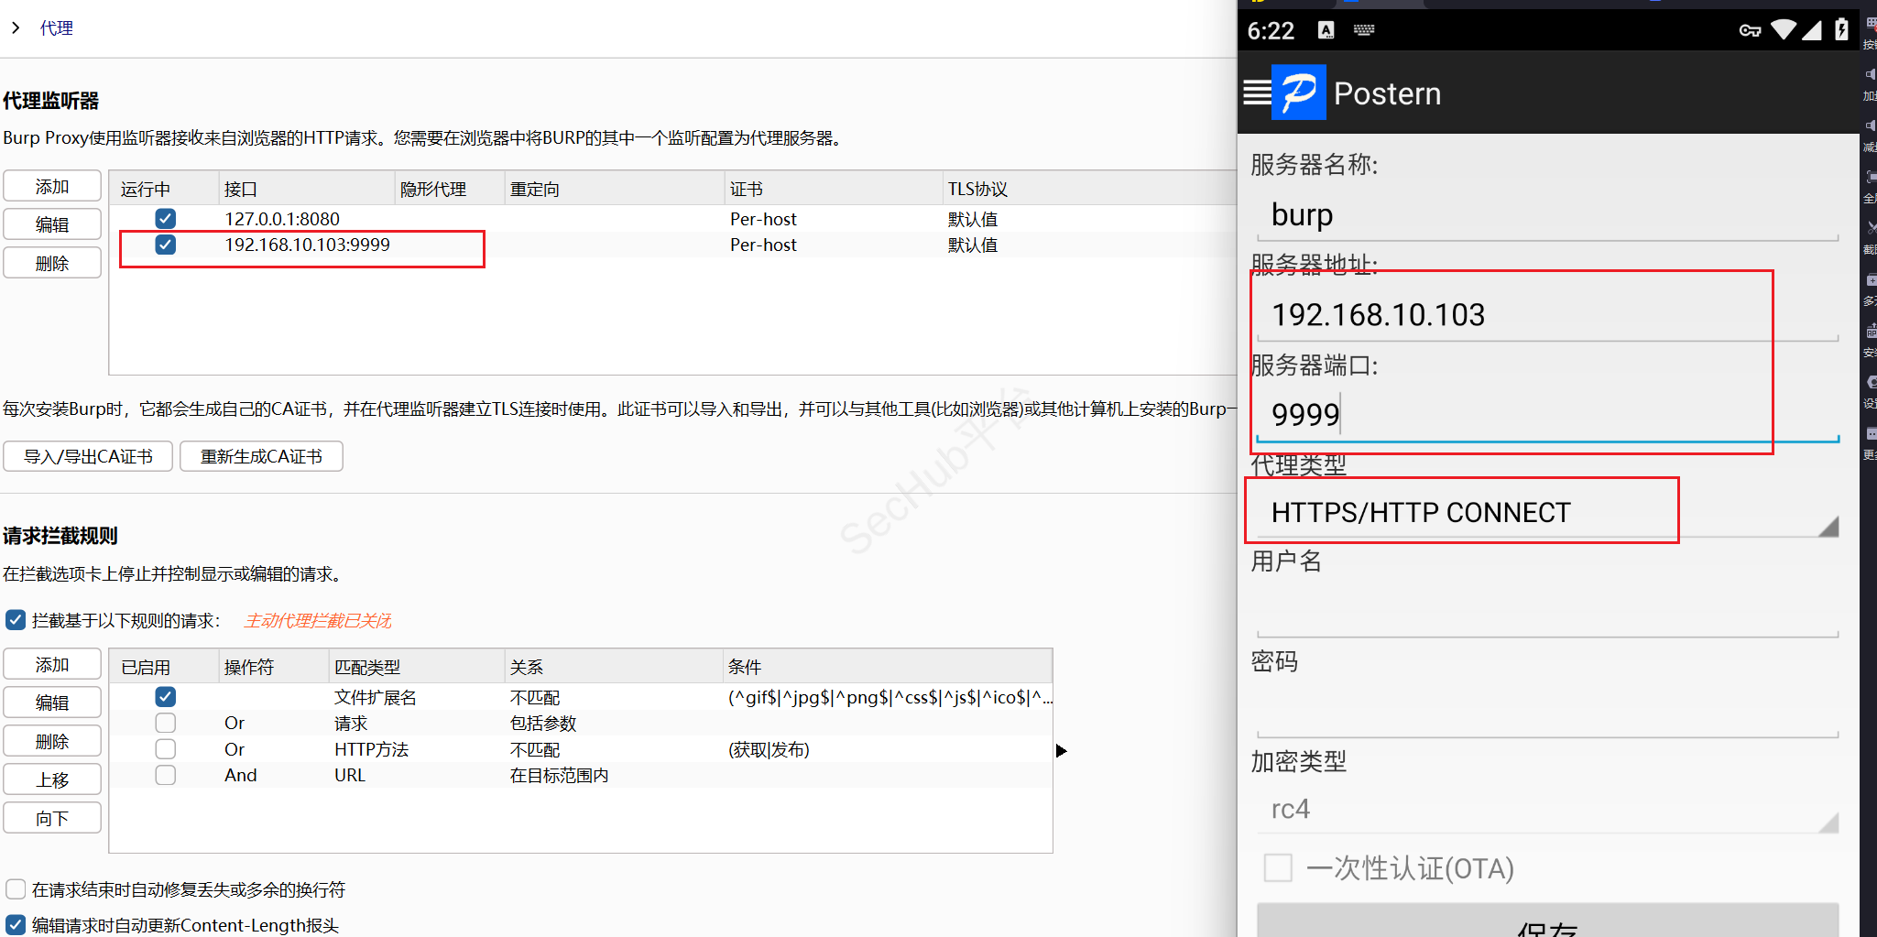The image size is (1877, 937).
Task: Toggle 拦截基于以下规则的请求 checkbox
Action: click(x=16, y=620)
